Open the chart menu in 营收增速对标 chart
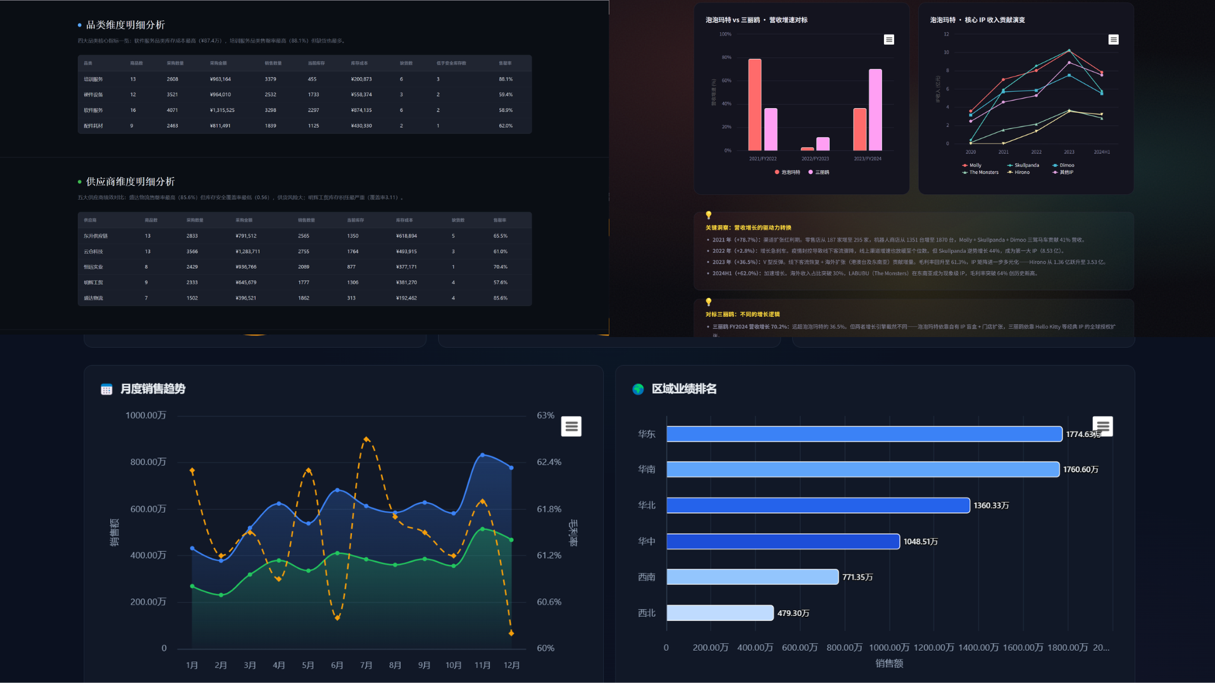 (889, 40)
